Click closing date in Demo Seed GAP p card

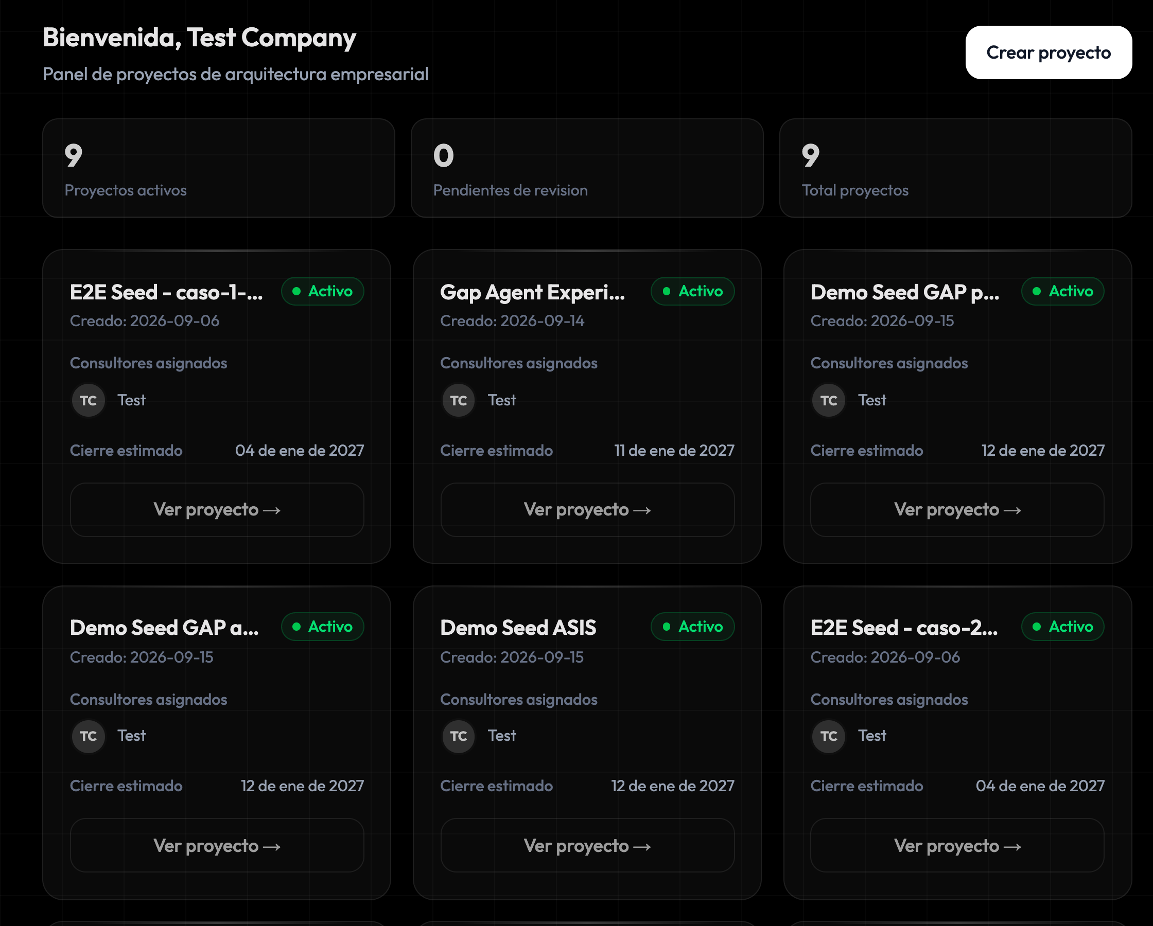(1043, 451)
